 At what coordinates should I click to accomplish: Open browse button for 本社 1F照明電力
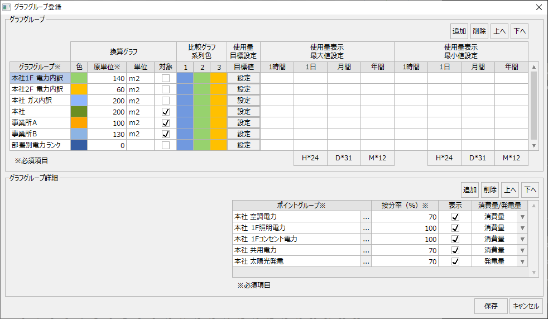click(x=366, y=228)
